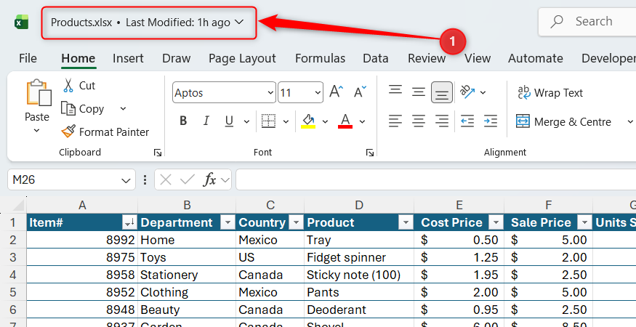Expand font colour options arrow

point(362,121)
